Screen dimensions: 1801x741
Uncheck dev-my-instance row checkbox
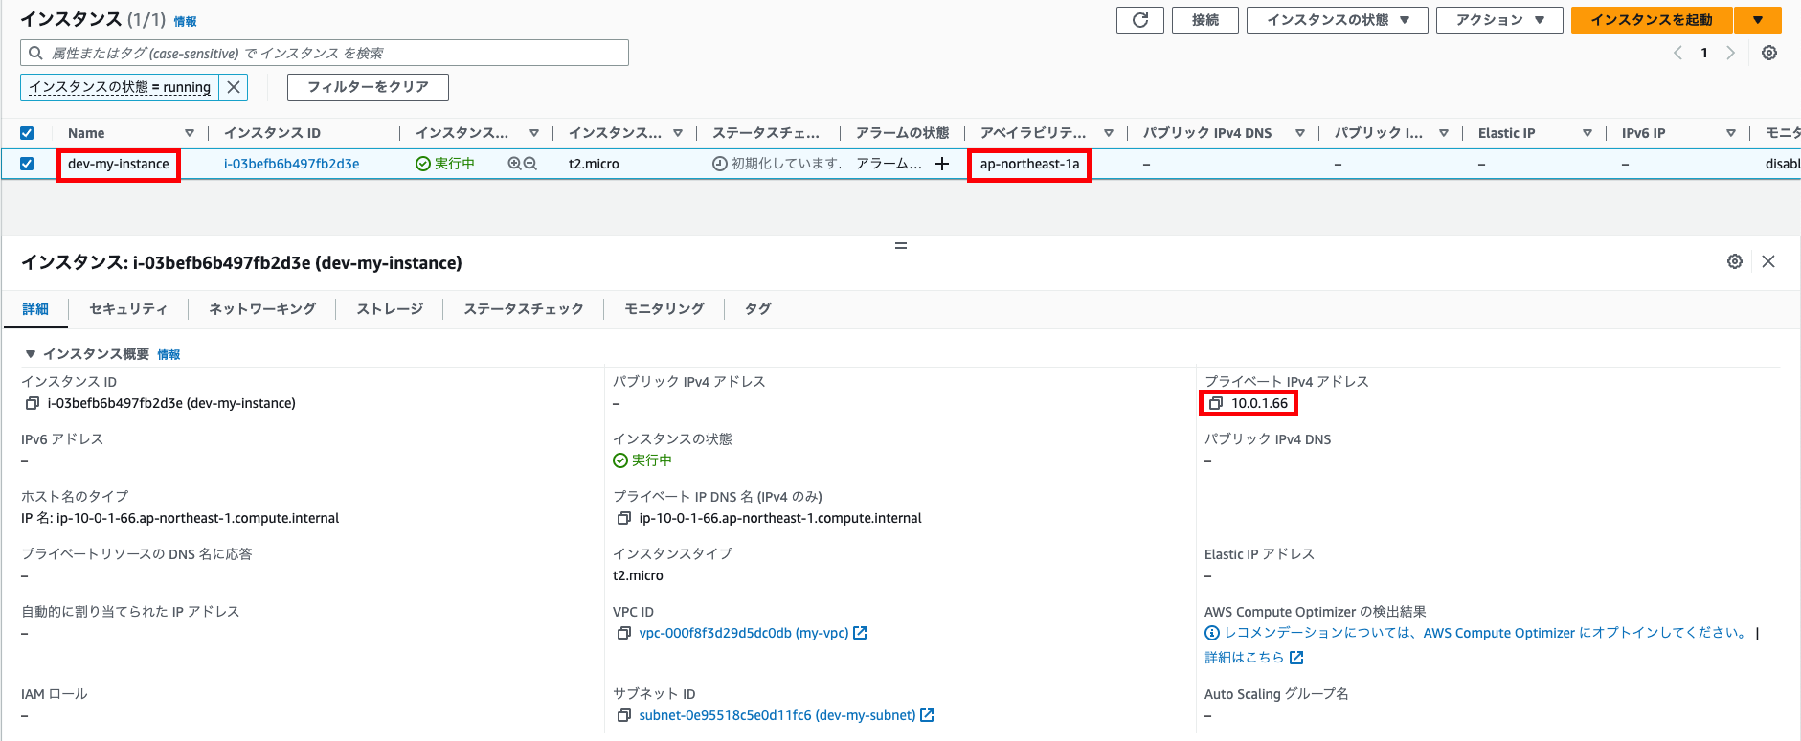(27, 164)
